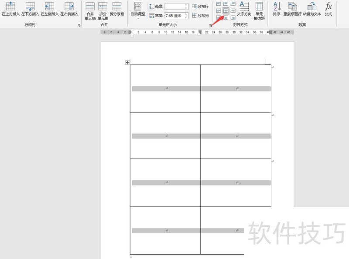Click Convert to Text (转换为文本) button
The width and height of the screenshot is (349, 259).
pos(312,9)
